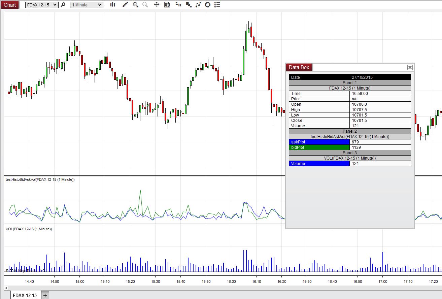The height and width of the screenshot is (299, 442).
Task: Click the 16:30 time axis label
Action: pyautogui.click(x=307, y=281)
